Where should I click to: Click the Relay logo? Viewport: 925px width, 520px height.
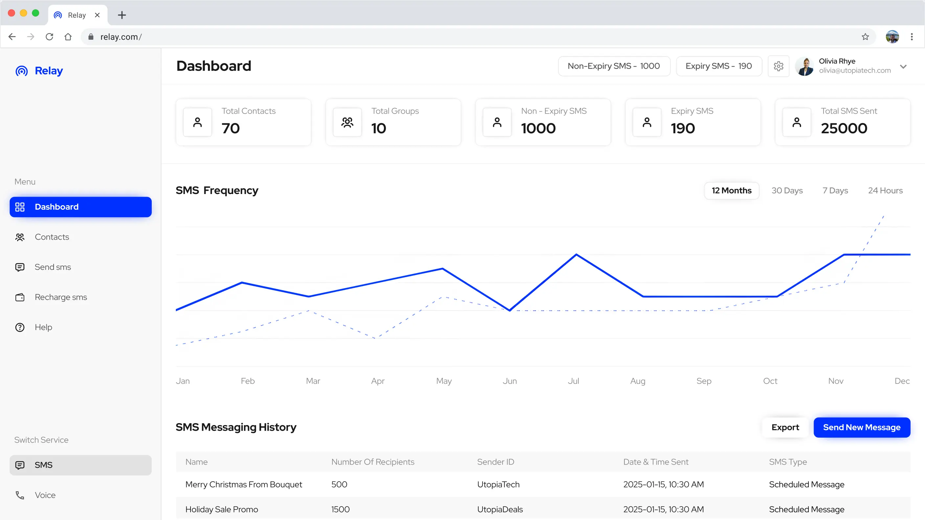coord(38,70)
